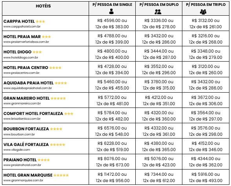Viewport: 231px width, 186px height.
Task: Click the two-person duplo icon
Action: click(158, 12)
